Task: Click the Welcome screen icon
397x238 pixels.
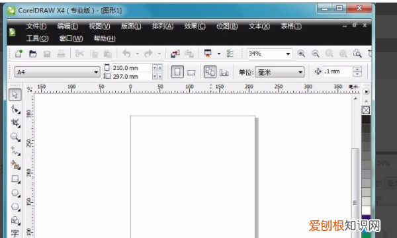Action: point(230,54)
